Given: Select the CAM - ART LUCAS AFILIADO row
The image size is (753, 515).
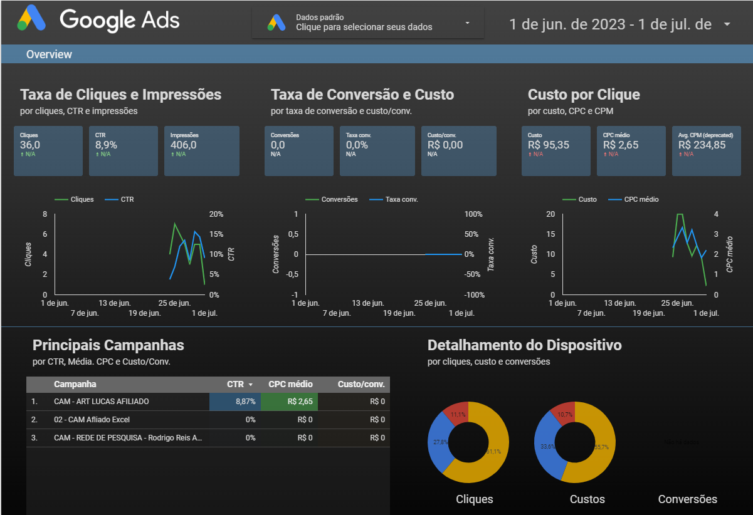Looking at the screenshot, I should 102,402.
